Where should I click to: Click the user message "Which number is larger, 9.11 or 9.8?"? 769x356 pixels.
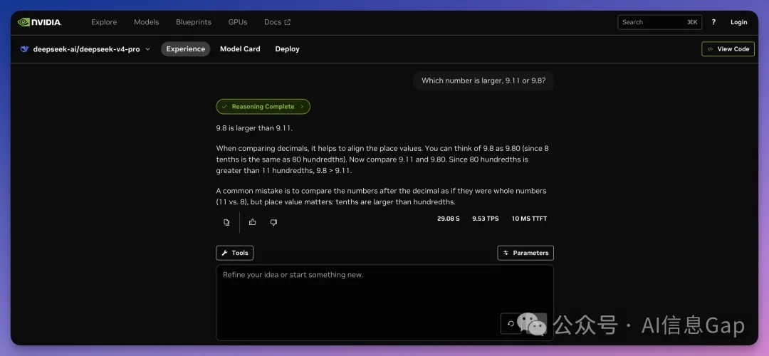pyautogui.click(x=483, y=80)
